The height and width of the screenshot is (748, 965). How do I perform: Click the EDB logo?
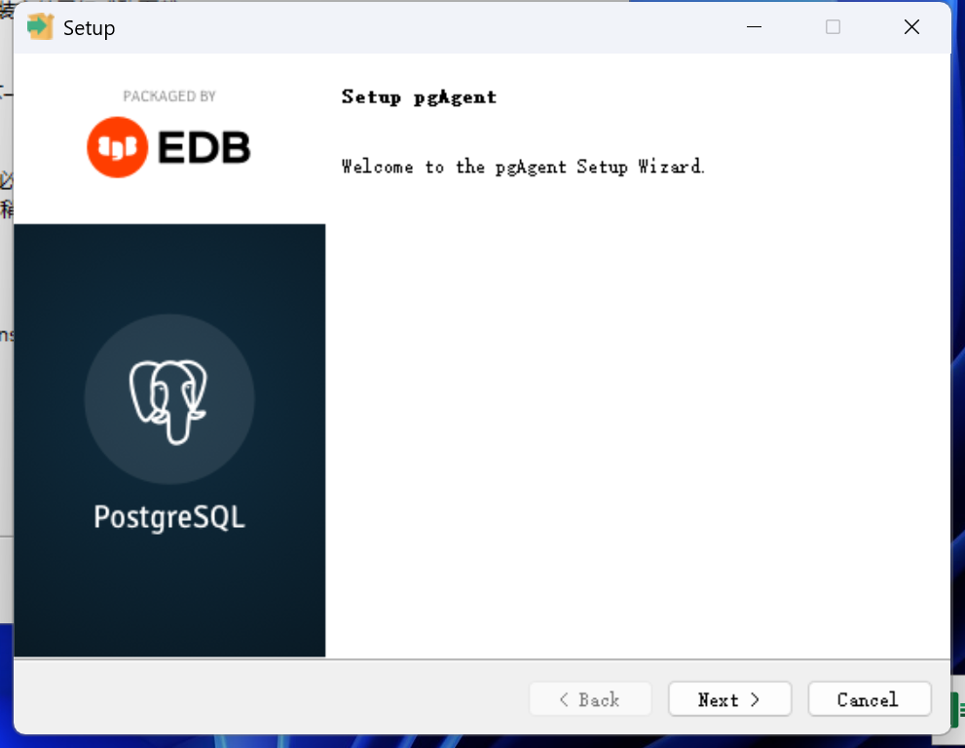168,147
